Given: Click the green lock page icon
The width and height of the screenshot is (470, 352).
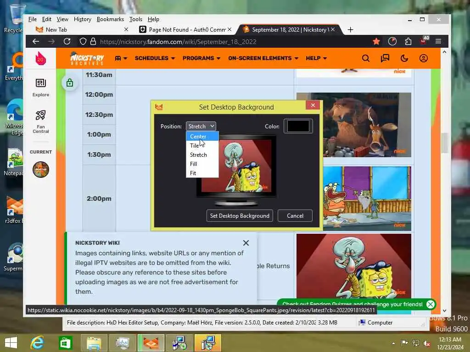Looking at the screenshot, I should click(x=70, y=82).
